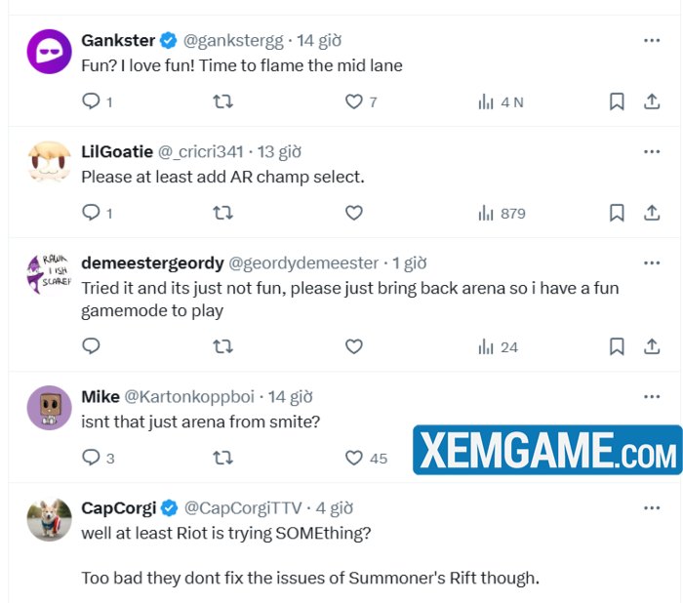Retweet Gankster's post
The width and height of the screenshot is (683, 603).
click(222, 101)
